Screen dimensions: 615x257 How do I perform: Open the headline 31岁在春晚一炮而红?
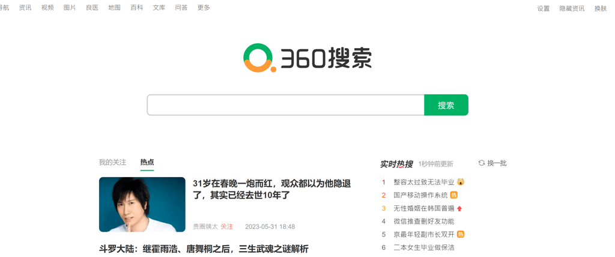coord(272,189)
